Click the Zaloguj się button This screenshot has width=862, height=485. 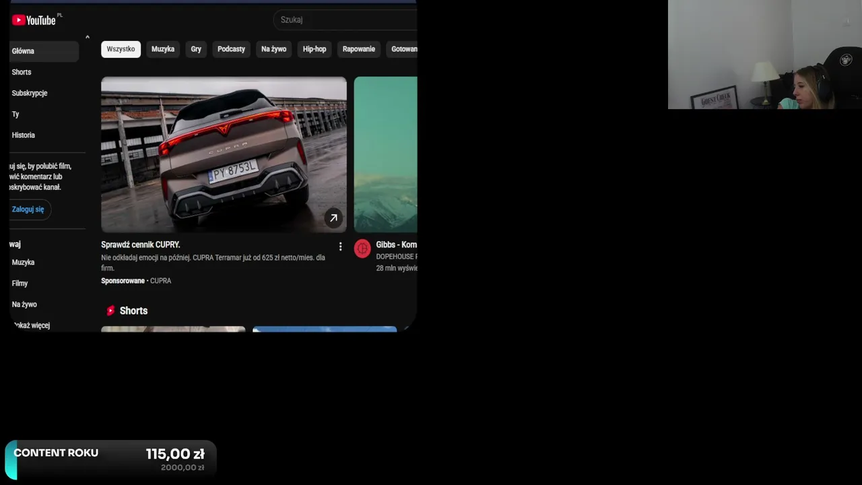[x=28, y=209]
